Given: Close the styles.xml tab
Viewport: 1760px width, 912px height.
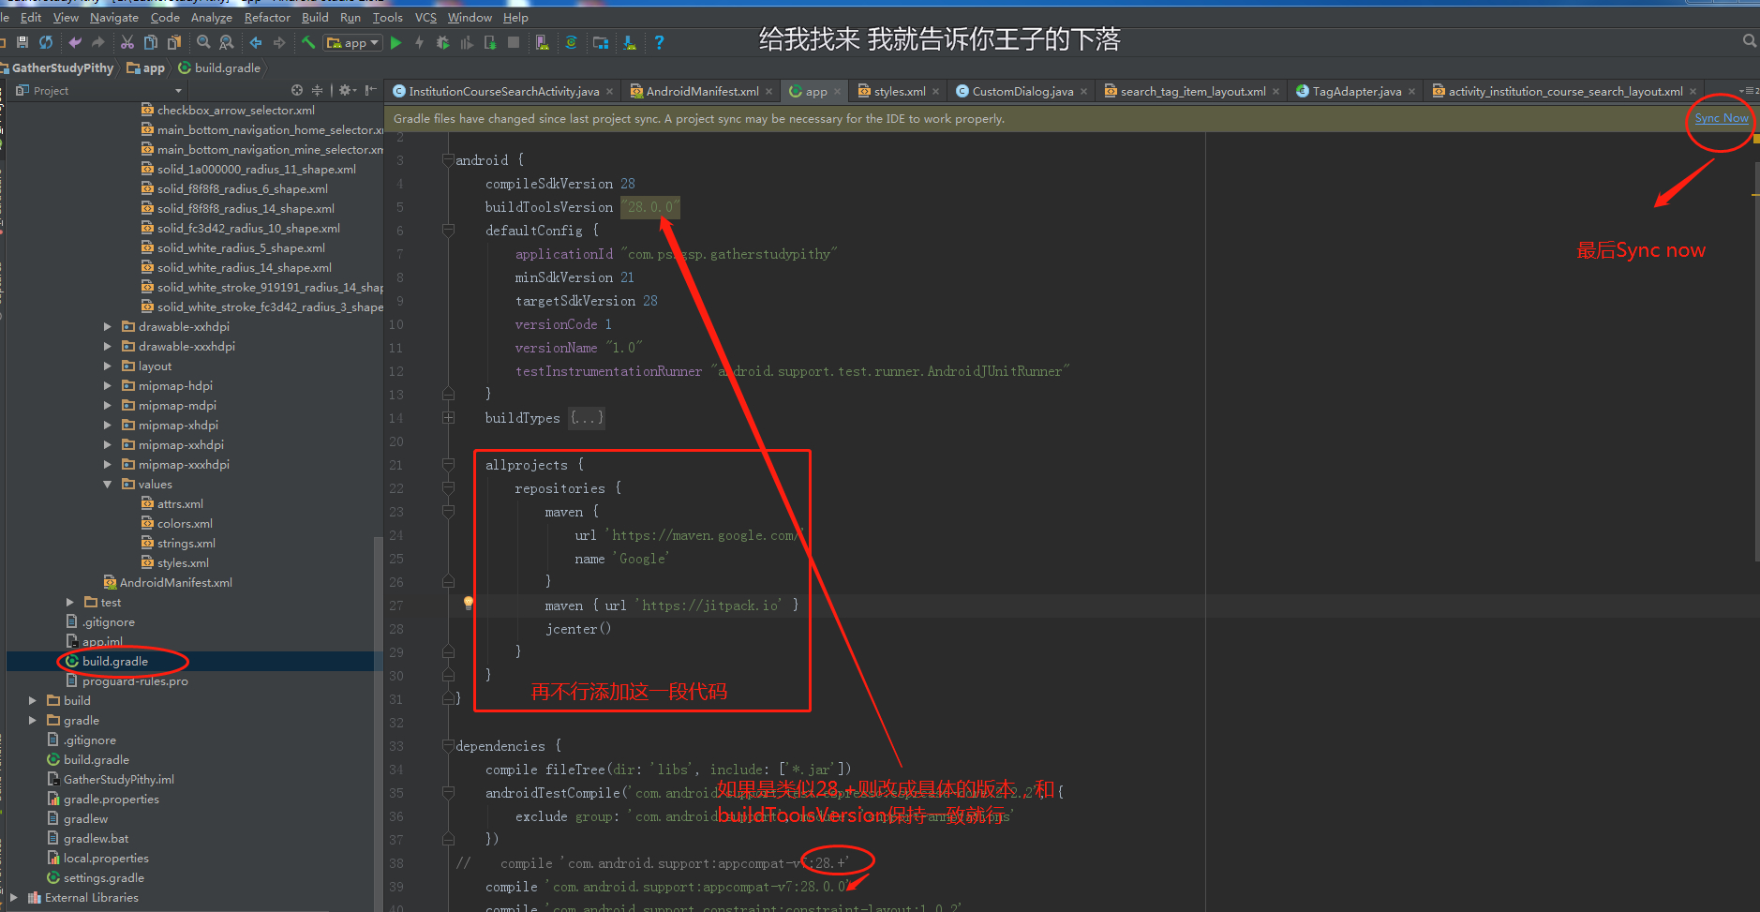Looking at the screenshot, I should (935, 92).
